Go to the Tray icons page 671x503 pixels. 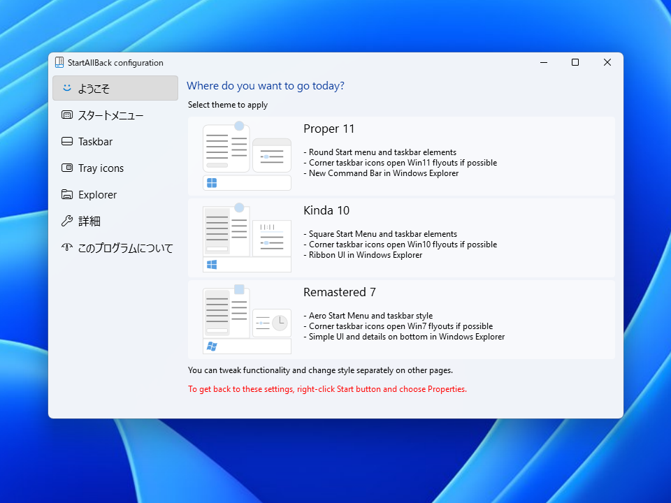[x=115, y=168]
